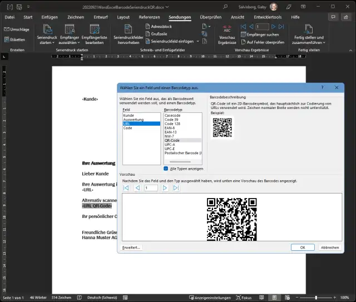Click the dialog help question mark

click(x=322, y=87)
